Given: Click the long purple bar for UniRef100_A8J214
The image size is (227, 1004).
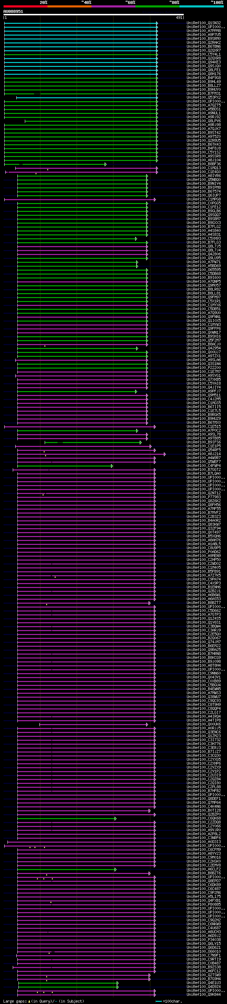Looking at the screenshot, I should pos(92,454).
